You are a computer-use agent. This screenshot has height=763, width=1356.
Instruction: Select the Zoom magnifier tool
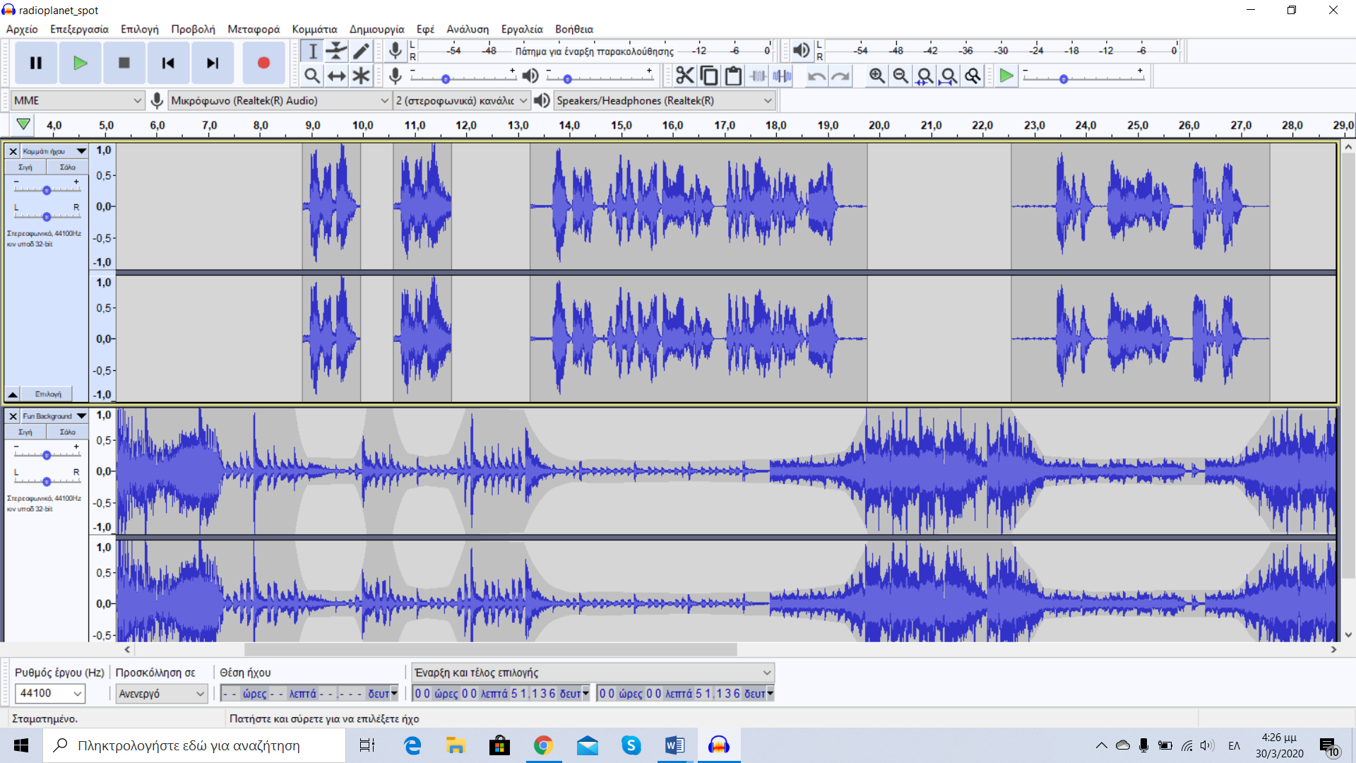[313, 76]
